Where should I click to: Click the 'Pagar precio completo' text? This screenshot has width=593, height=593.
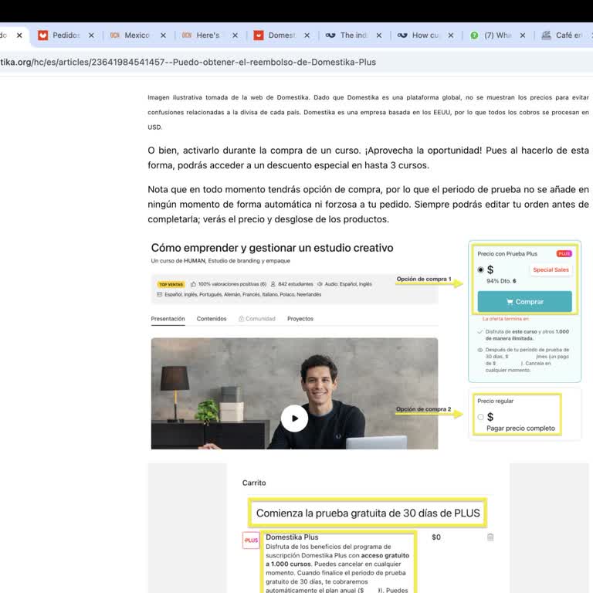point(520,428)
